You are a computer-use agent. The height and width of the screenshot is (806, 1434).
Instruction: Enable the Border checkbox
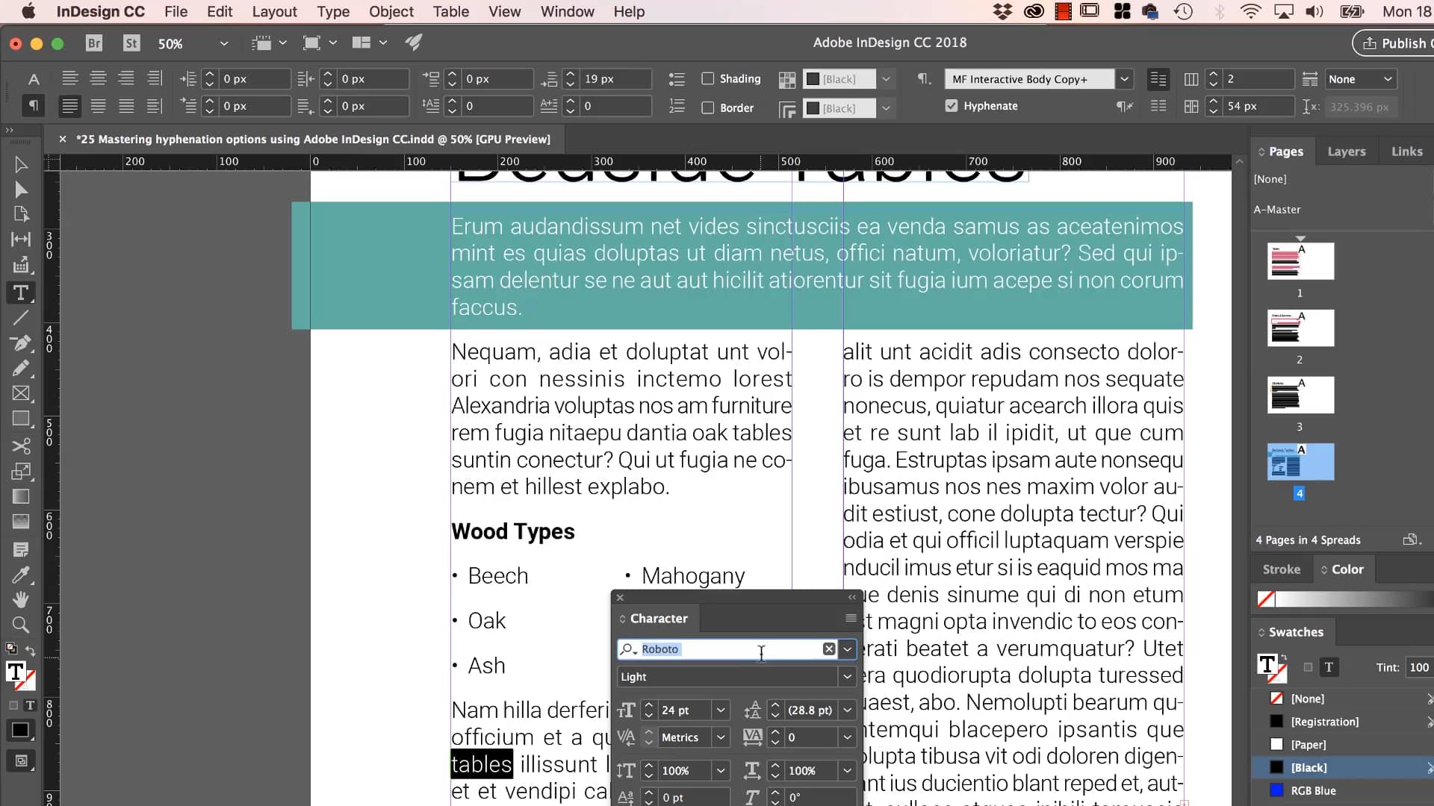pos(708,107)
